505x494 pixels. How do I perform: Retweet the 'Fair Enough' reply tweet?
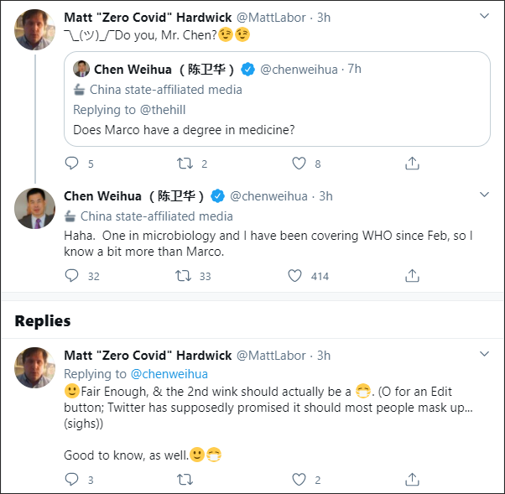(185, 480)
